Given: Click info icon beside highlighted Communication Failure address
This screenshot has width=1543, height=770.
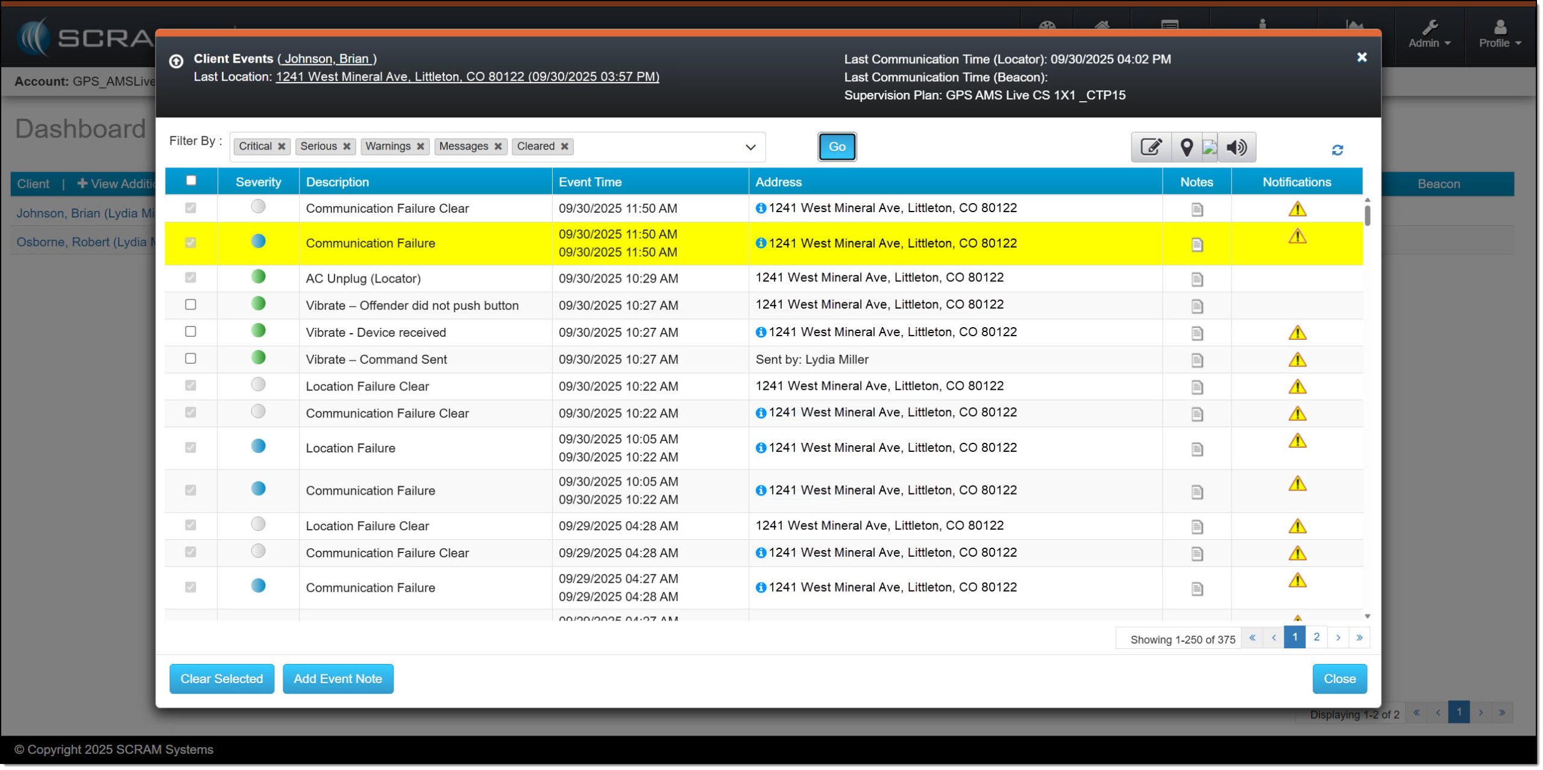Looking at the screenshot, I should [761, 243].
